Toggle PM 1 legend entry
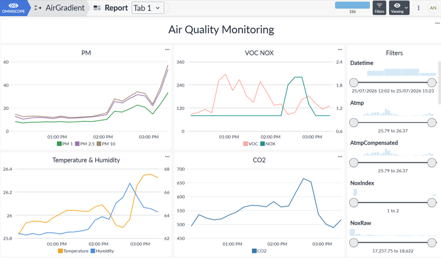This screenshot has width=441, height=258. (65, 144)
